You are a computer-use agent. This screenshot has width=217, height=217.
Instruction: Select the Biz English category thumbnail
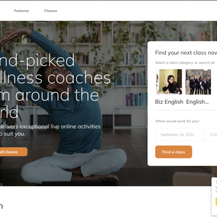pyautogui.click(x=169, y=82)
